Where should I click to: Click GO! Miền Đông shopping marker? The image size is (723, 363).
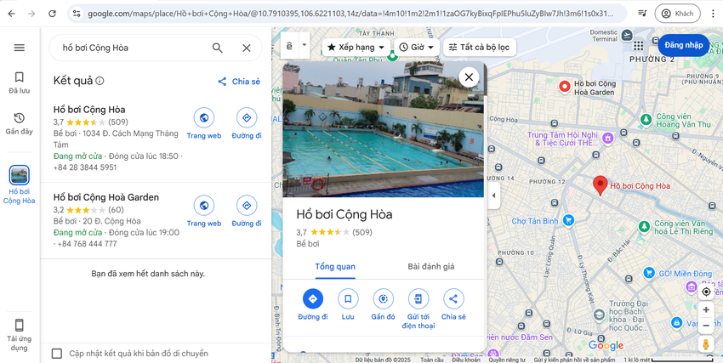pyautogui.click(x=649, y=273)
